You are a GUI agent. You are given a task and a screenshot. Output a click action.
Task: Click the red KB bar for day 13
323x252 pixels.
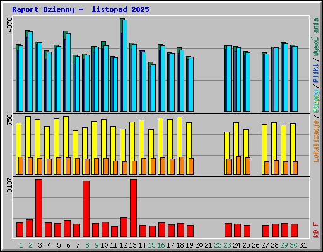(133, 208)
